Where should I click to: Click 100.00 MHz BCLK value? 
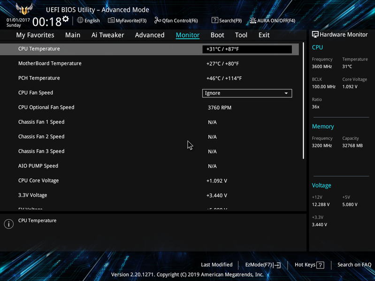click(323, 86)
